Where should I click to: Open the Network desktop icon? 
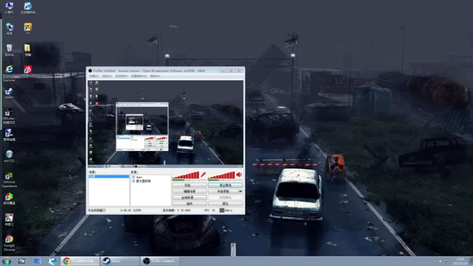(9, 29)
